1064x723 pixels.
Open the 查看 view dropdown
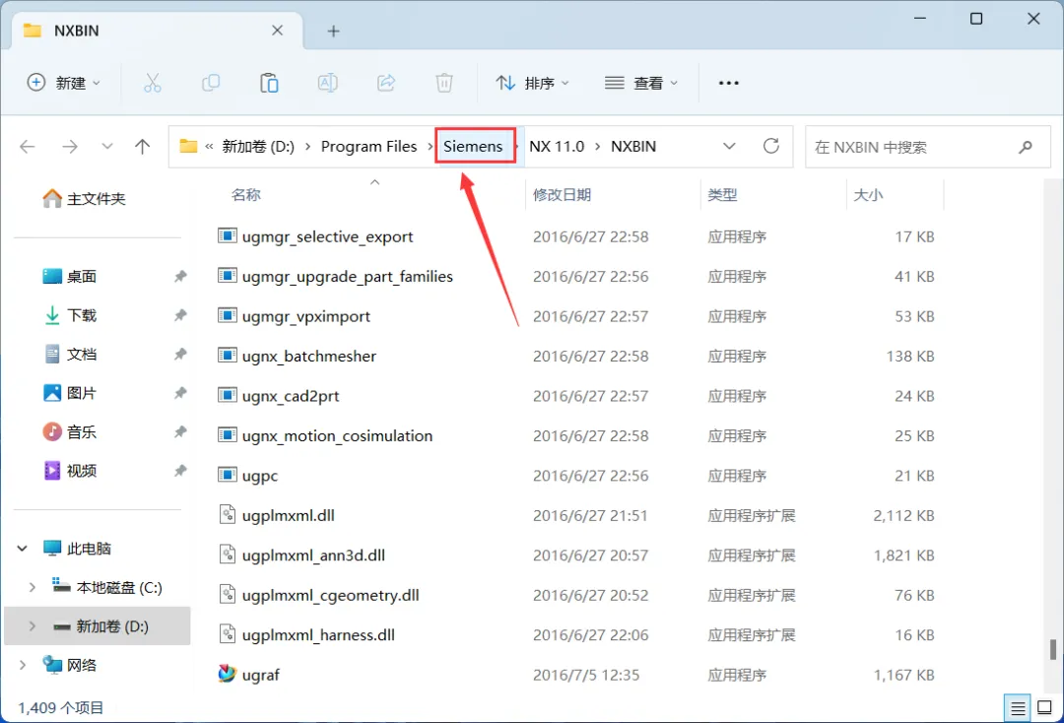click(641, 83)
